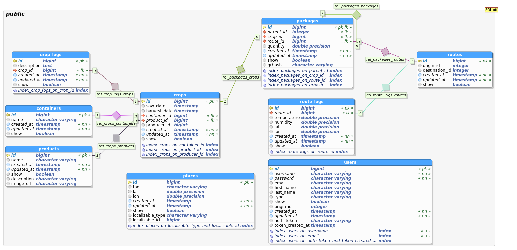
Task: Click the rel_packages_packages label
Action: [356, 6]
